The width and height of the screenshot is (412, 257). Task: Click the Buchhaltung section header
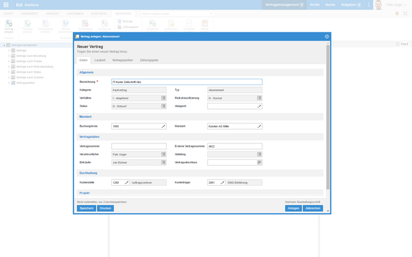pos(200,173)
